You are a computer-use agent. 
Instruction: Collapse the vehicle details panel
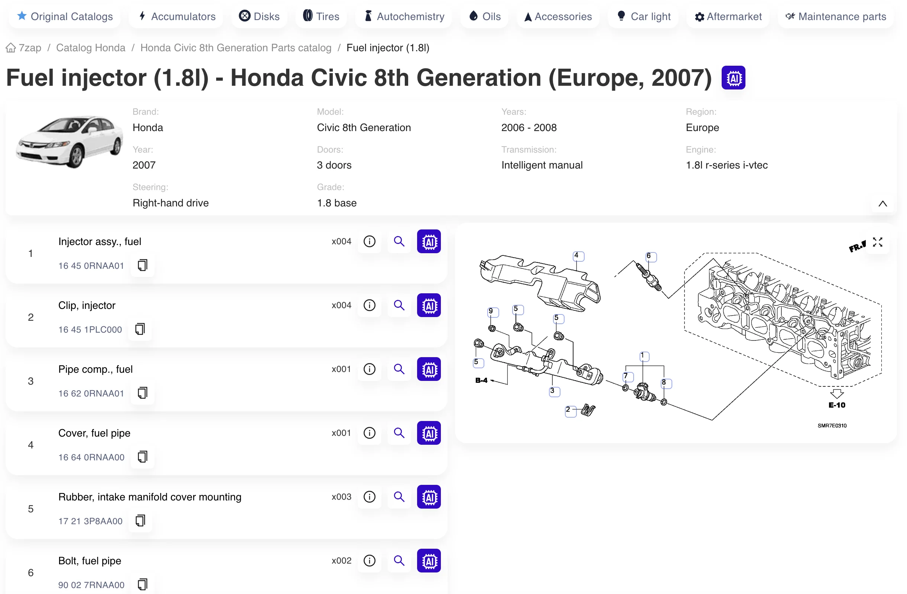882,204
